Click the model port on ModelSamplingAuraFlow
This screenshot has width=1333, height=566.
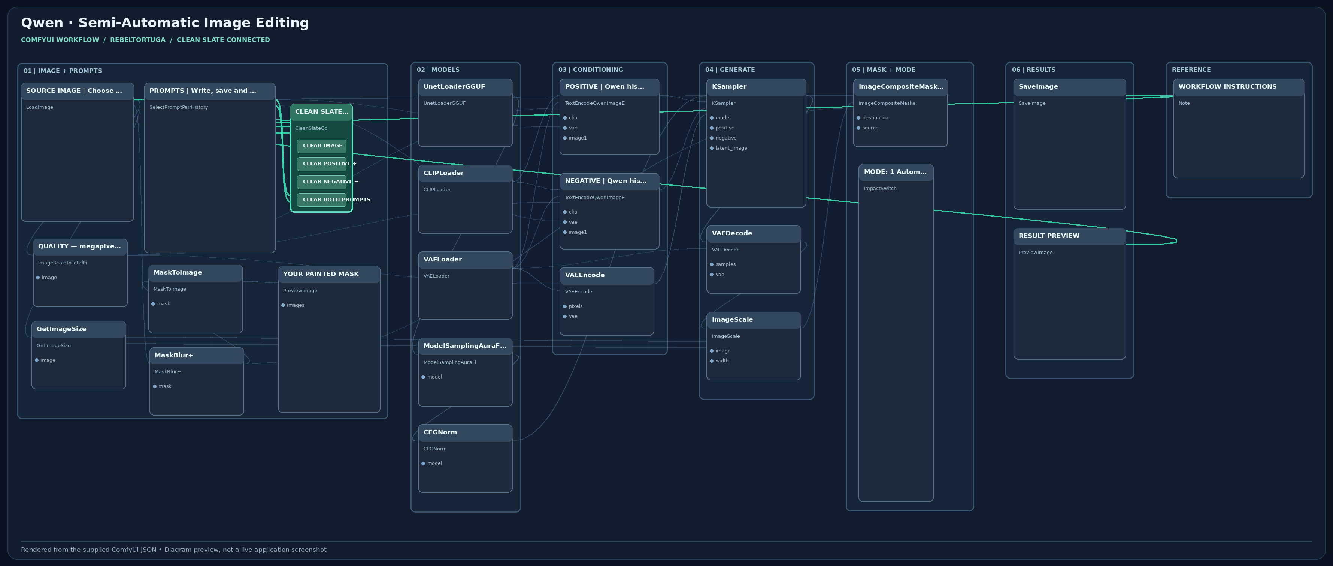[423, 377]
